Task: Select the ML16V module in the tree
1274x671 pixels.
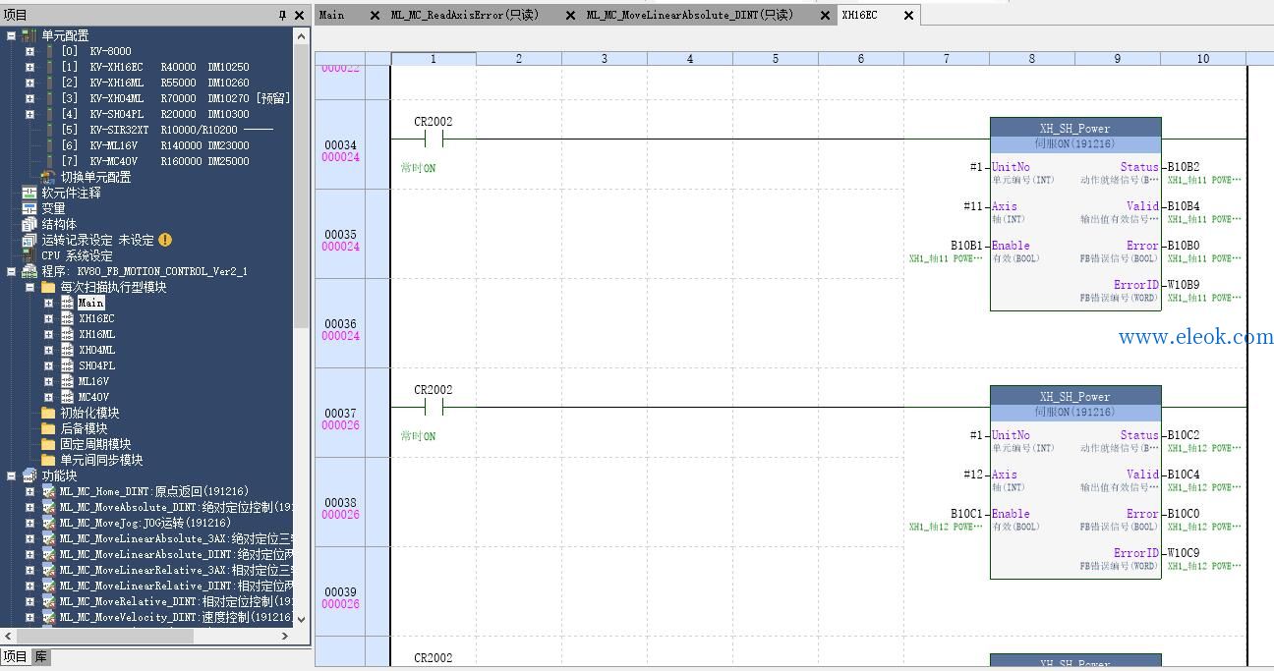Action: pyautogui.click(x=93, y=381)
